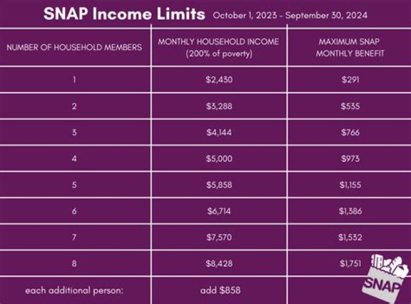Click the $2,430 income cell
411x304 pixels.
pyautogui.click(x=219, y=80)
